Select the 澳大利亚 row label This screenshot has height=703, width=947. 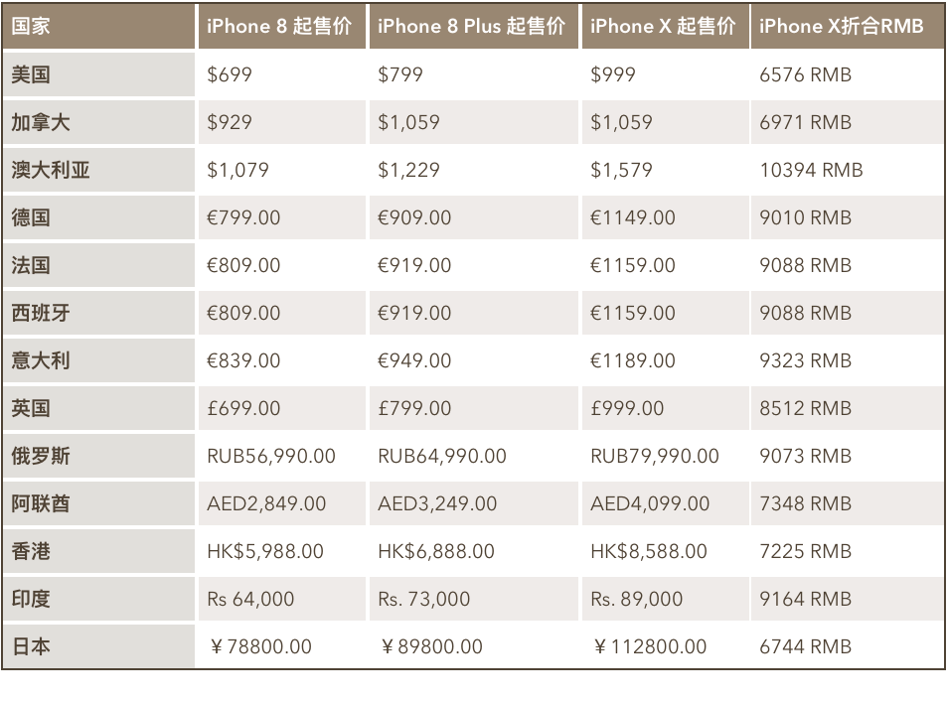[x=51, y=170]
